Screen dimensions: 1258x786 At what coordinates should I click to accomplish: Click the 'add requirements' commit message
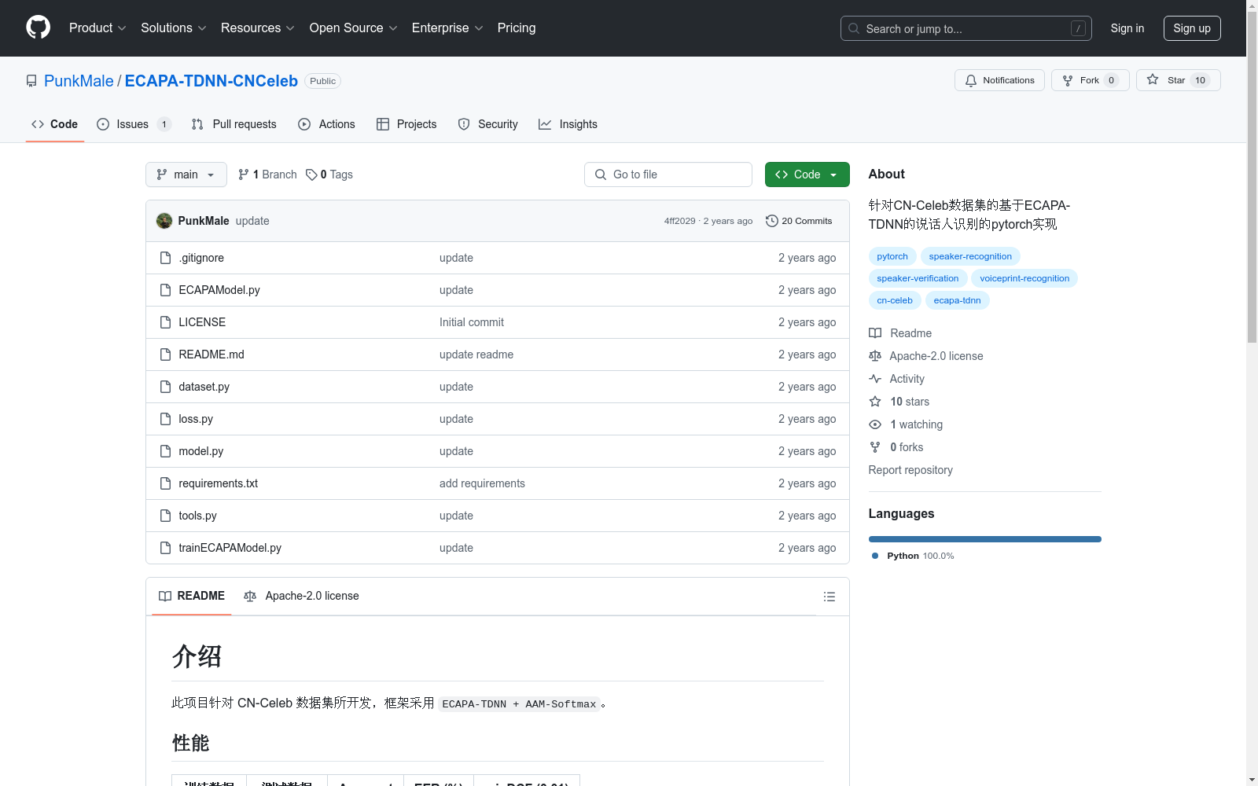tap(482, 483)
